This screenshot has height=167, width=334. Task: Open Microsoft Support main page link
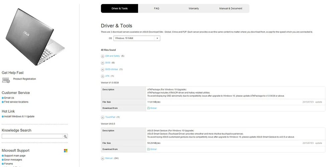coord(15,156)
